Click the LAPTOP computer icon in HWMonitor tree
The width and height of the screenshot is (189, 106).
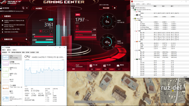[133, 8]
